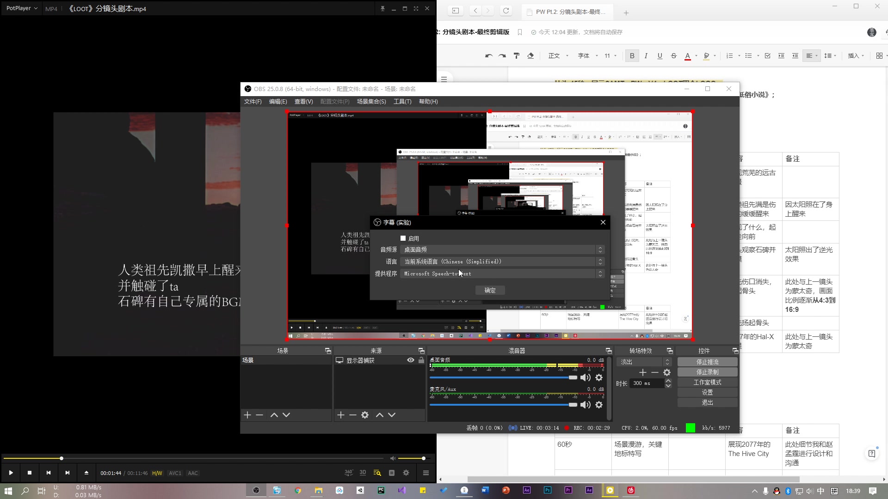Enable the 启用 checkbox in captions dialog

(x=403, y=238)
